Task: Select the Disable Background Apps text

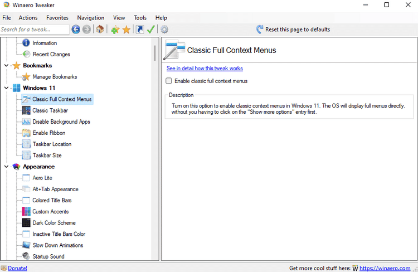Action: 61,122
